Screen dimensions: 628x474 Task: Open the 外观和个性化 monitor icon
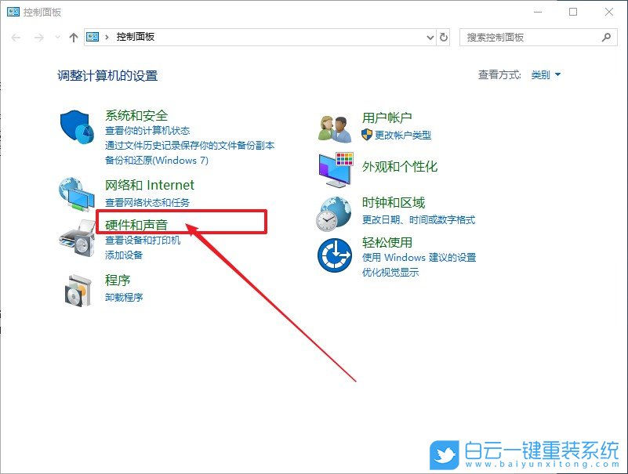[x=336, y=170]
